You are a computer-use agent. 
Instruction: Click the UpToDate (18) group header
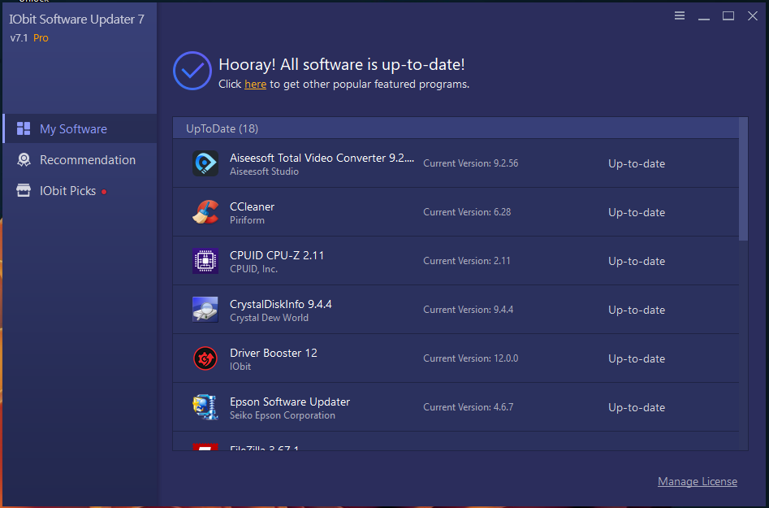point(456,128)
